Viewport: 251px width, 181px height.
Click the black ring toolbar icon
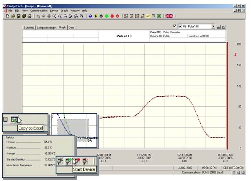click(101, 16)
